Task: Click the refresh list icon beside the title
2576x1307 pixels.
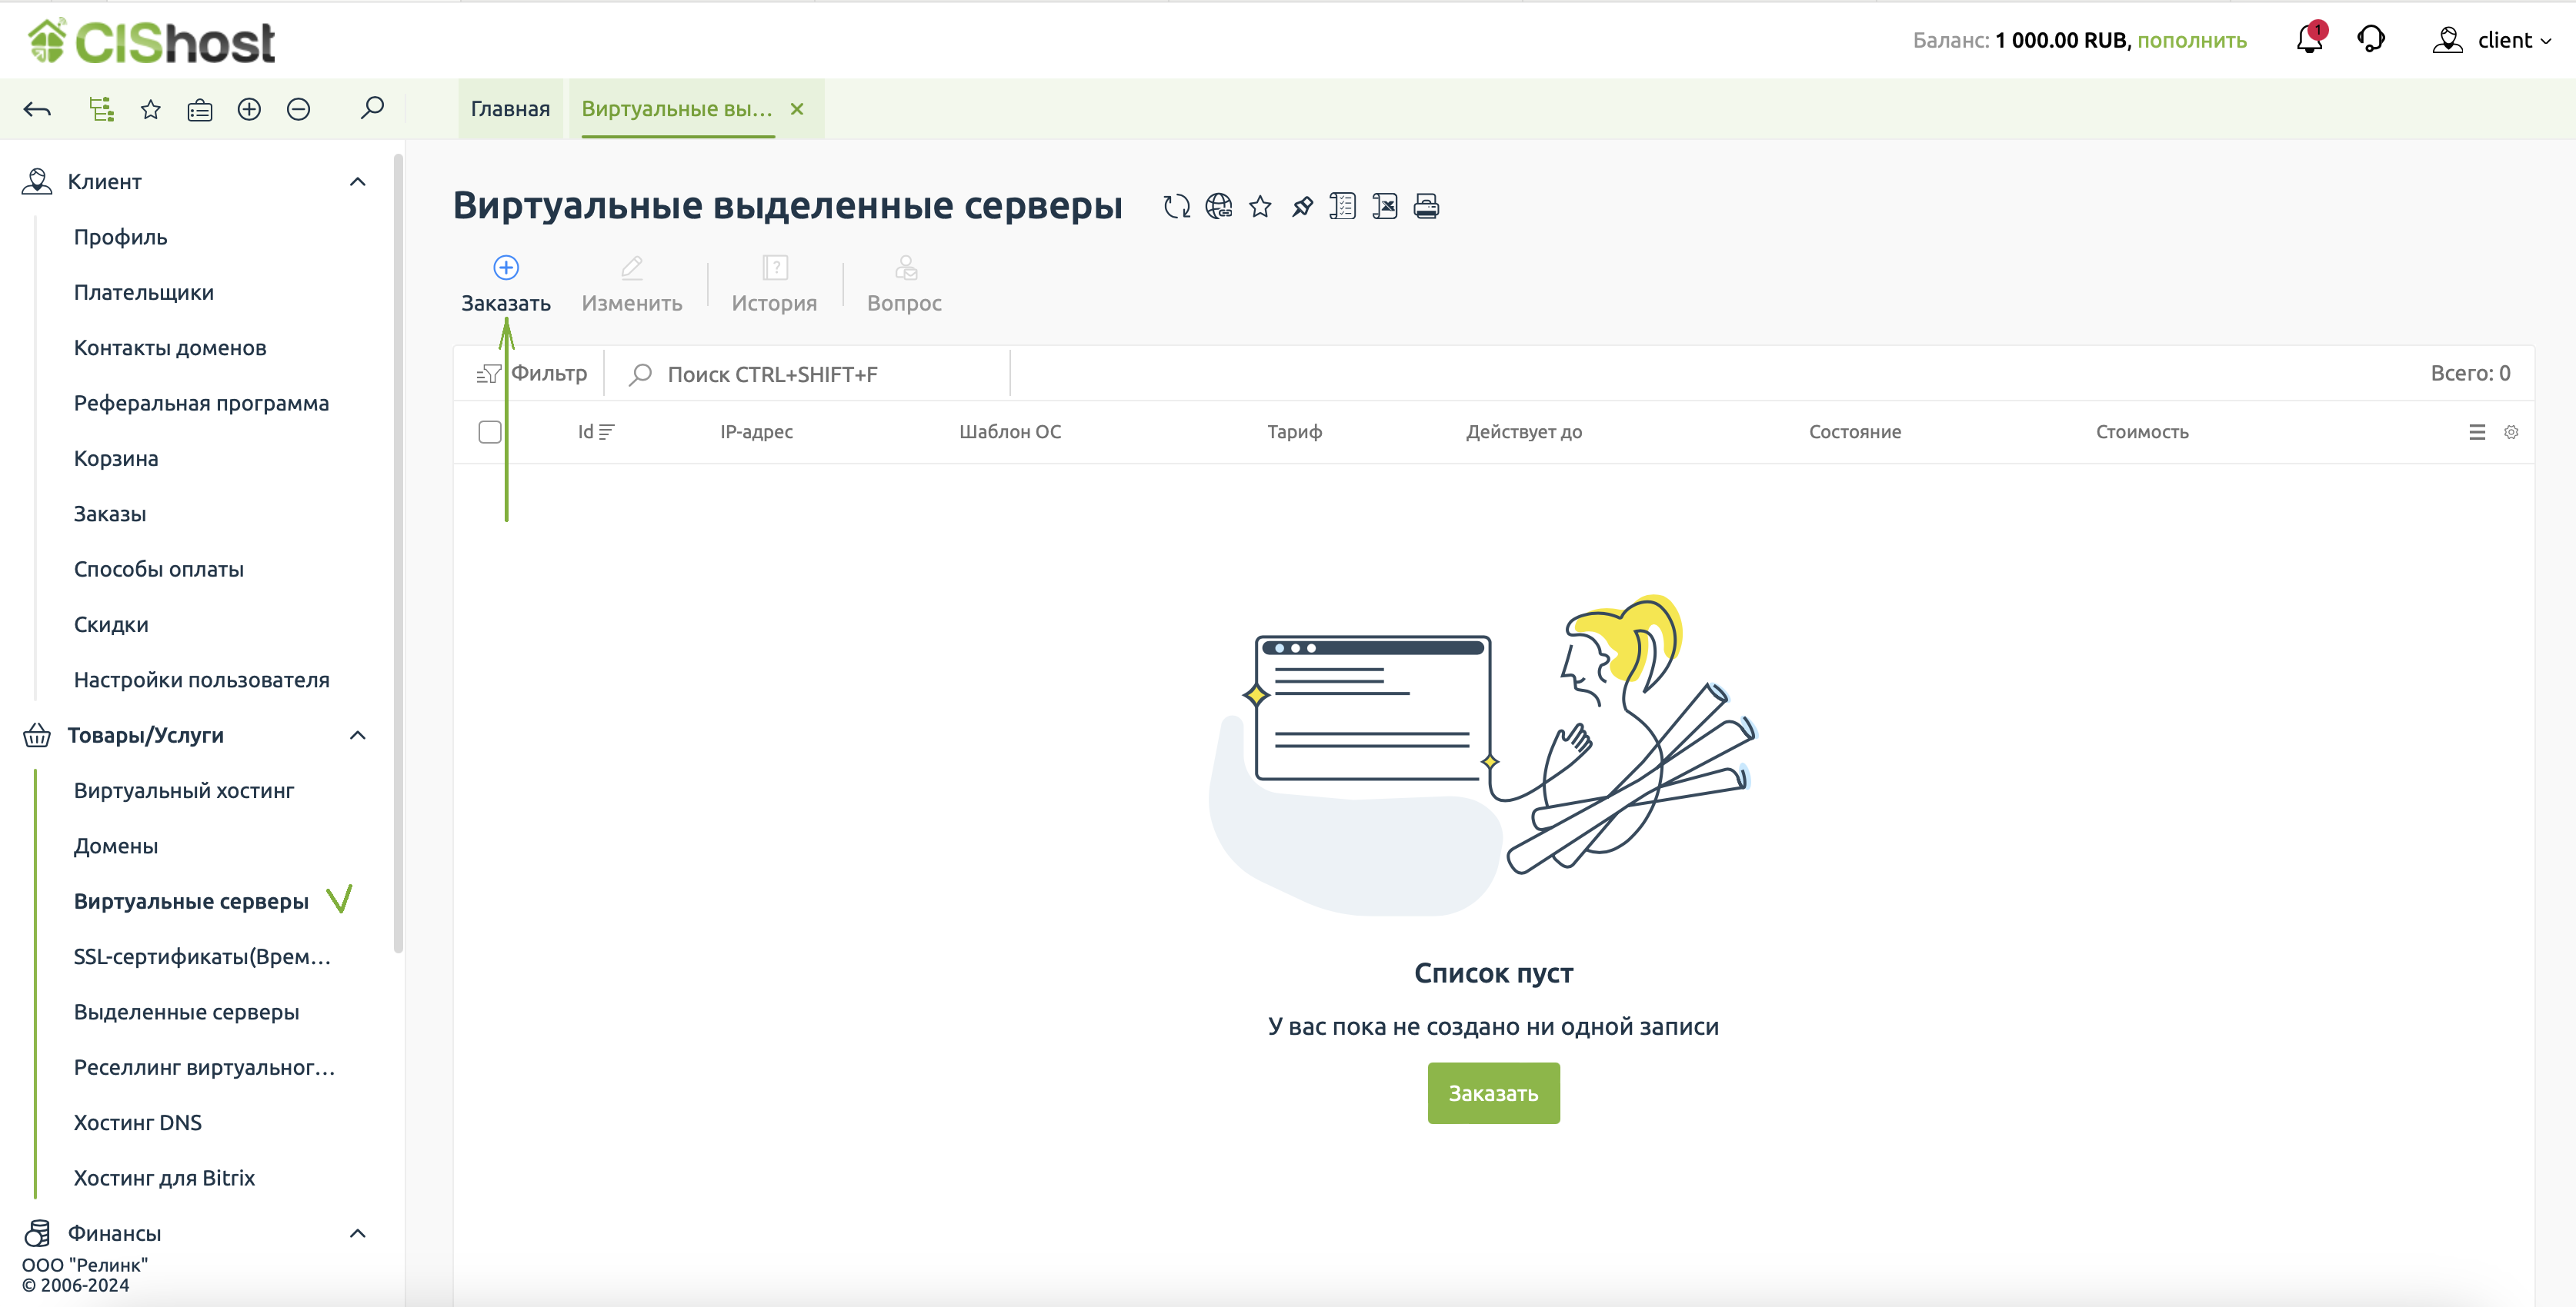Action: [x=1176, y=207]
